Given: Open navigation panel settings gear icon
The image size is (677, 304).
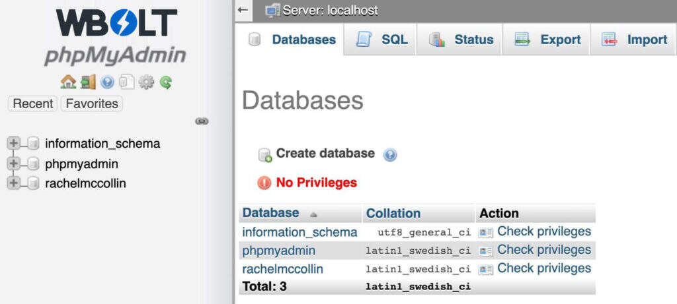Looking at the screenshot, I should pos(146,82).
